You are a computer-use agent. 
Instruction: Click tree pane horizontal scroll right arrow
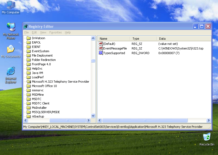(x=88, y=120)
